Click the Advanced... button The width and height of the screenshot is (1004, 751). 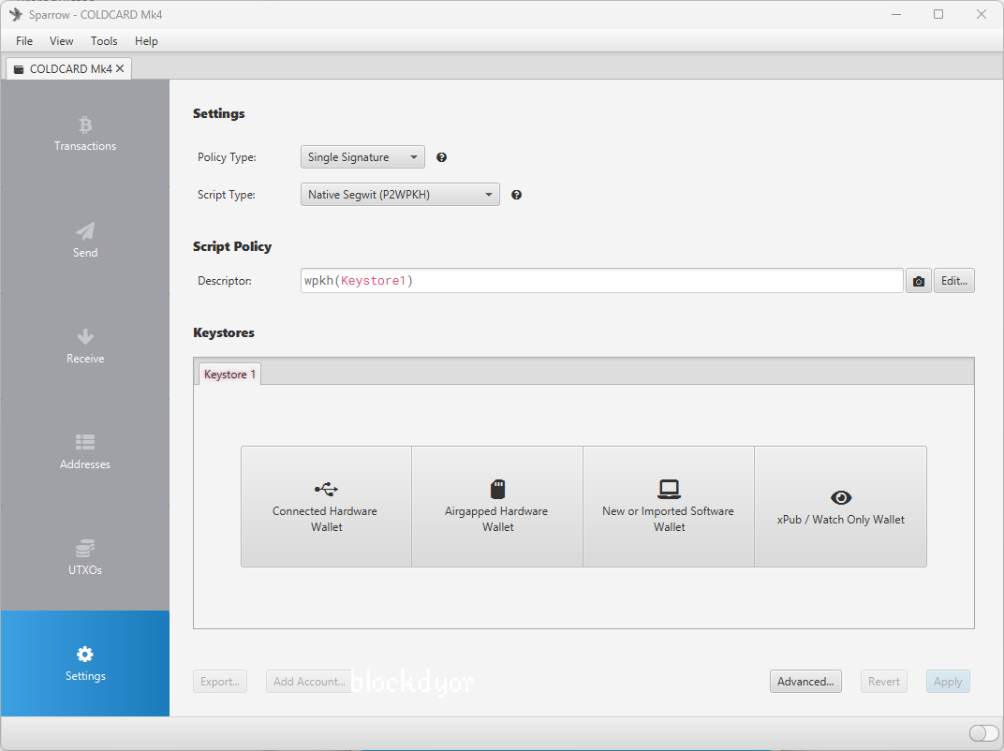[805, 682]
